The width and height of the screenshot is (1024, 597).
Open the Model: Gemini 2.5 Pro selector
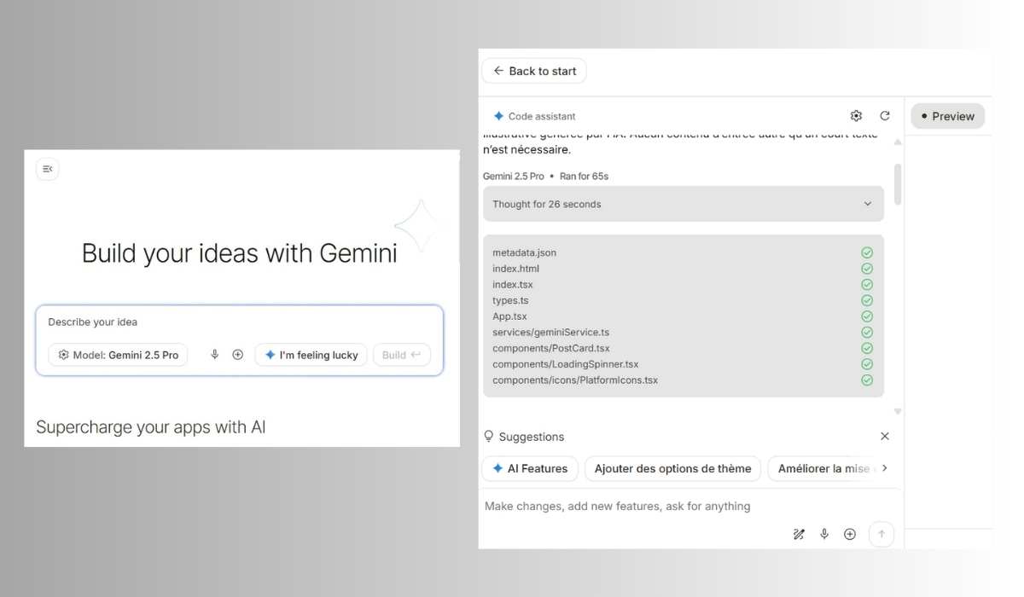[118, 355]
